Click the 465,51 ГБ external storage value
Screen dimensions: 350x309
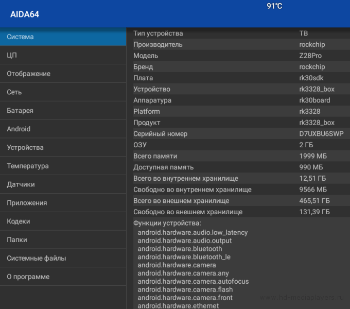(x=314, y=201)
